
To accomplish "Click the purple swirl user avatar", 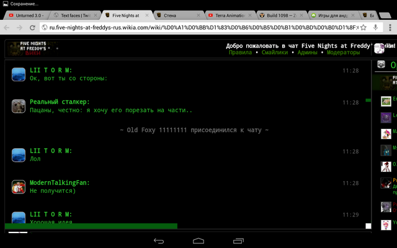I will (x=386, y=118).
